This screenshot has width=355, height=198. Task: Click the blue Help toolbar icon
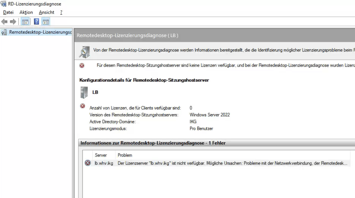37,22
